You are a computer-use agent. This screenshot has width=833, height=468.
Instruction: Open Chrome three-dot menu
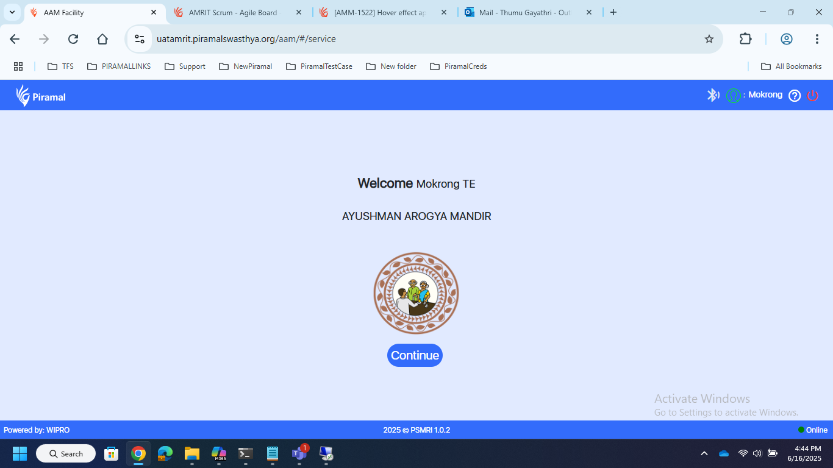[x=817, y=39]
